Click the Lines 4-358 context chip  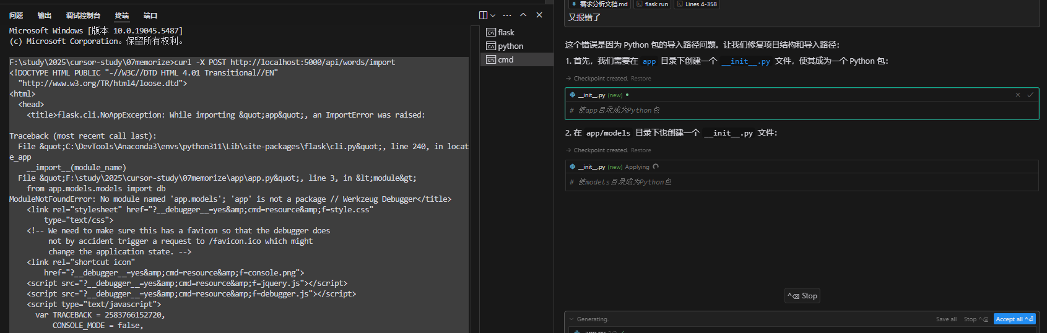click(x=697, y=4)
